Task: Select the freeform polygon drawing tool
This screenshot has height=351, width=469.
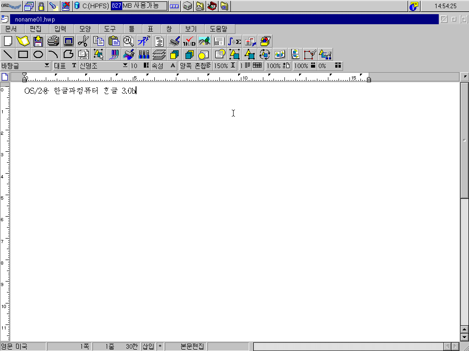Action: 69,54
